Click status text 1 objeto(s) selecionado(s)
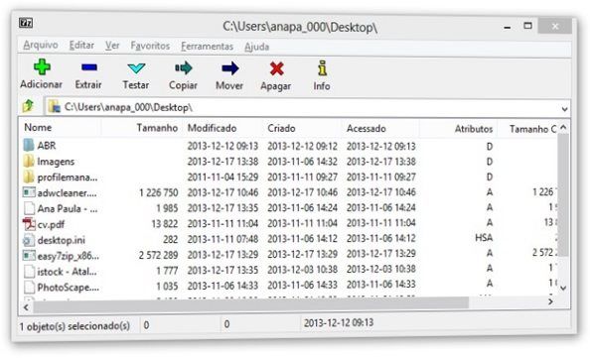This screenshot has height=358, width=590. [74, 326]
